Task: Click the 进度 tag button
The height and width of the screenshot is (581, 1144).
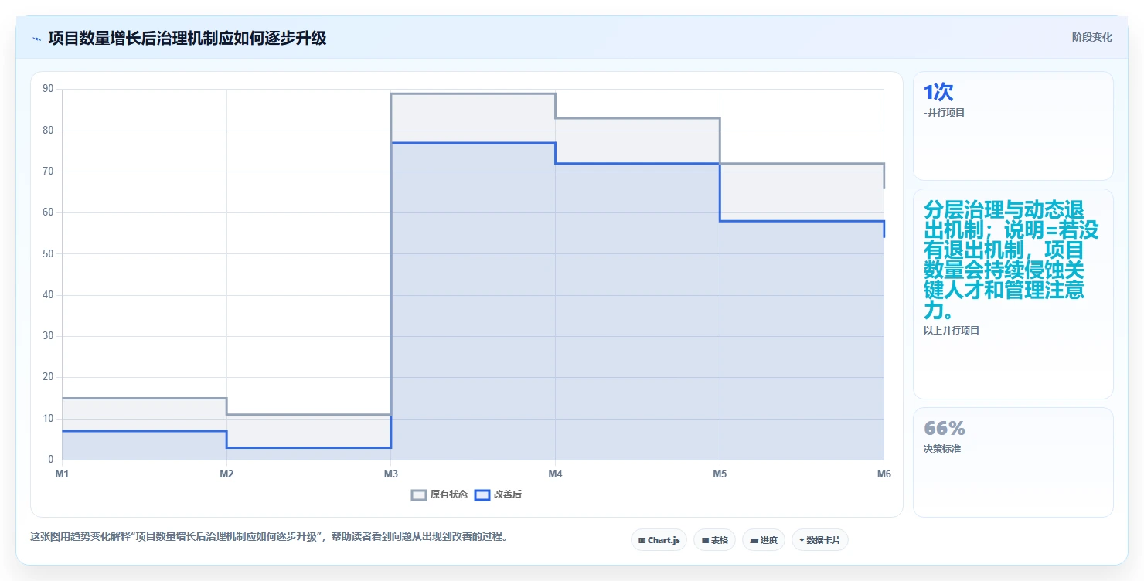Action: pyautogui.click(x=763, y=540)
